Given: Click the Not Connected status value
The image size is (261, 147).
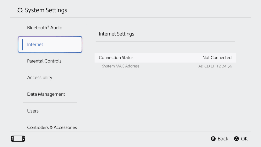Looking at the screenshot, I should click(x=217, y=58).
